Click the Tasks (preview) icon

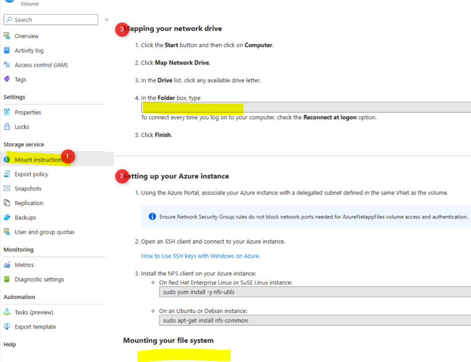[7, 312]
